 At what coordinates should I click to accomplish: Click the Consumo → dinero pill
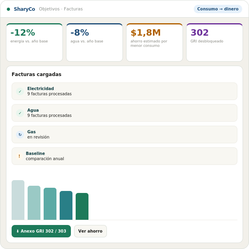coord(218,9)
